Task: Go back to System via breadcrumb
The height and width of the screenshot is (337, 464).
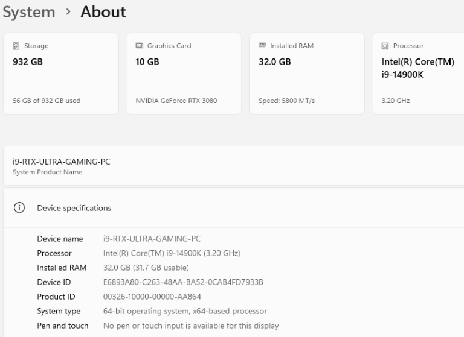Action: [x=28, y=12]
